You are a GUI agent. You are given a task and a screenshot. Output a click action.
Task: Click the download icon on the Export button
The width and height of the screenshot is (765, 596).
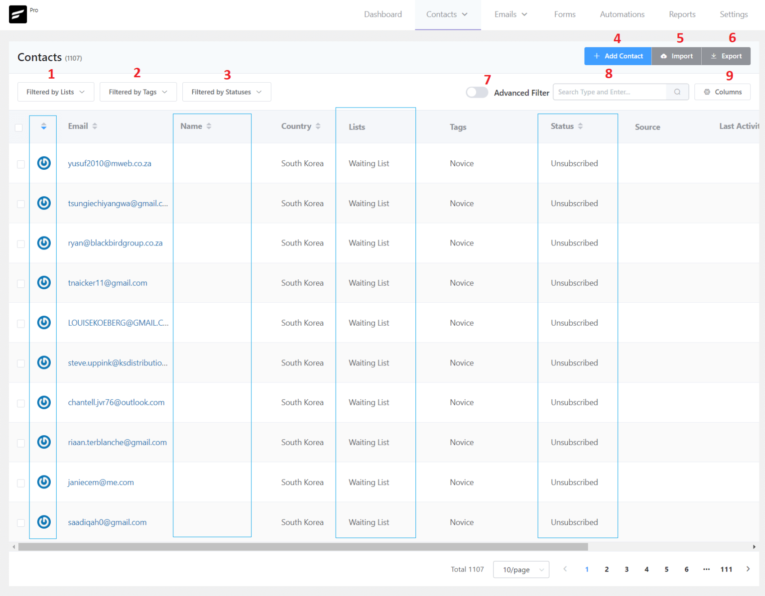point(713,56)
